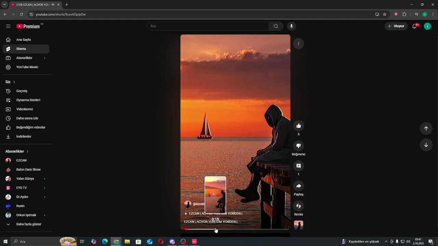Launch Microsoft Edge from taskbar

click(x=105, y=242)
